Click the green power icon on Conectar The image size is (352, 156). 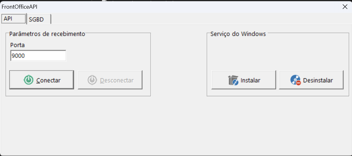point(29,80)
